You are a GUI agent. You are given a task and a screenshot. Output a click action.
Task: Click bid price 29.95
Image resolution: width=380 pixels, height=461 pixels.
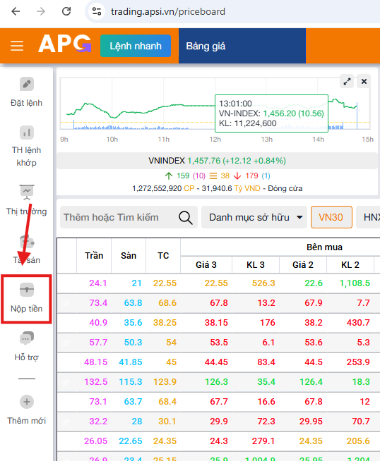point(311,421)
